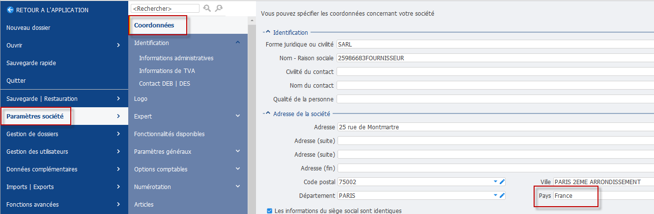Expand the Expert submenu chevron
This screenshot has width=654, height=214.
pyautogui.click(x=238, y=116)
